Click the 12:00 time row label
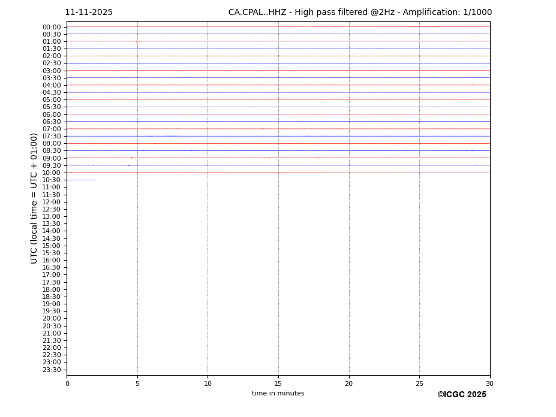Screen dimensions: 556x417 52,203
